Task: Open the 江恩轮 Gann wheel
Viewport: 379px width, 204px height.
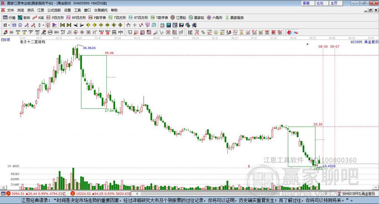Action: tap(178, 18)
